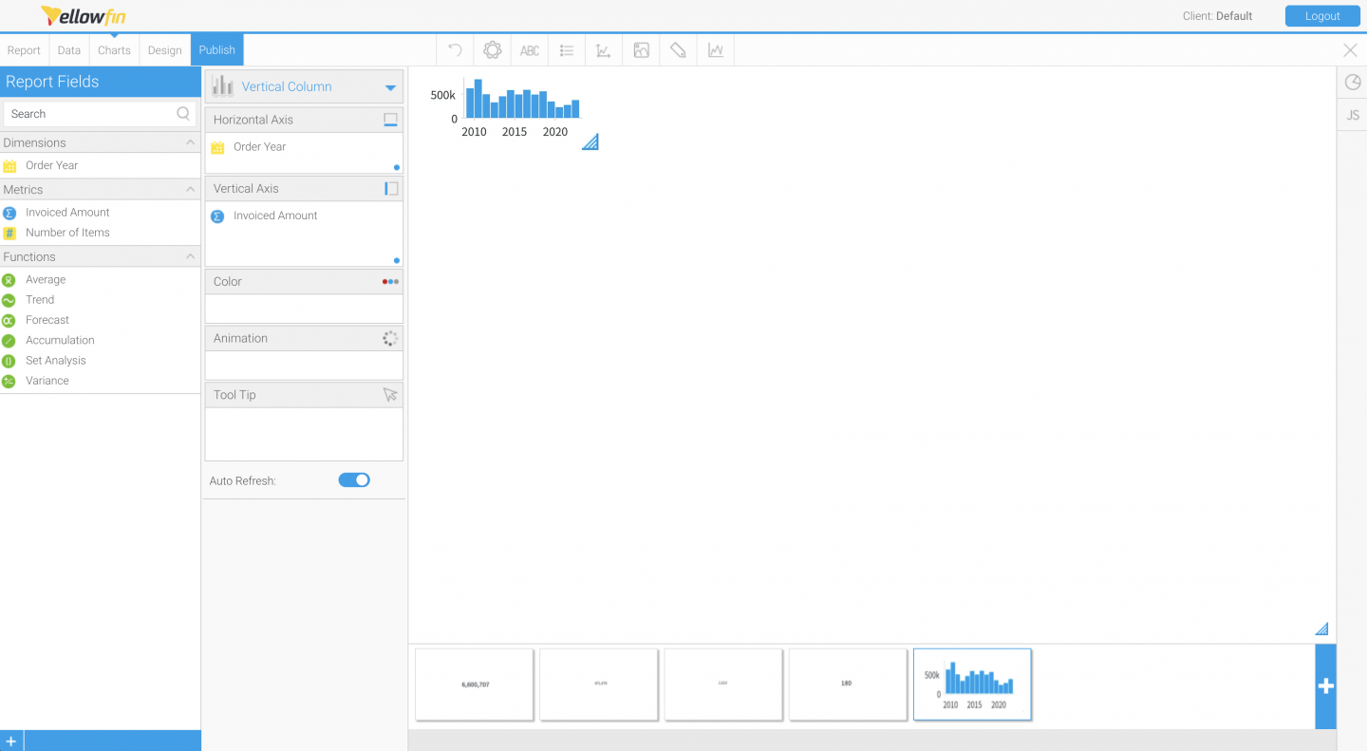This screenshot has height=751, width=1367.
Task: Open chart settings via the gear icon
Action: click(492, 49)
